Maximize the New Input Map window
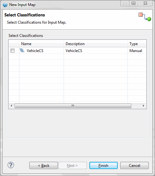This screenshot has height=176, width=155. click(134, 3)
